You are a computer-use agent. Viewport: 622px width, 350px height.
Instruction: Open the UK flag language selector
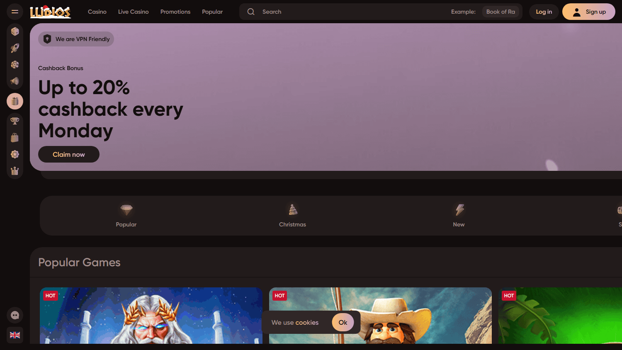tap(15, 335)
